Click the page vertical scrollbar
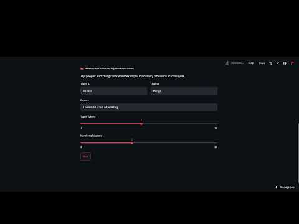Image resolution: width=299 pixels, height=224 pixels. 298,153
